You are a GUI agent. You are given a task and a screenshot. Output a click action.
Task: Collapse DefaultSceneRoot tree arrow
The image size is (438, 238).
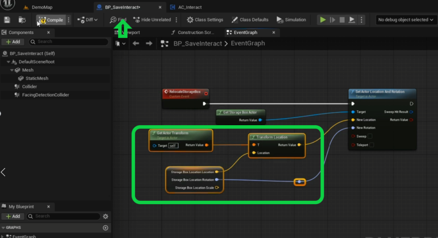click(9, 62)
